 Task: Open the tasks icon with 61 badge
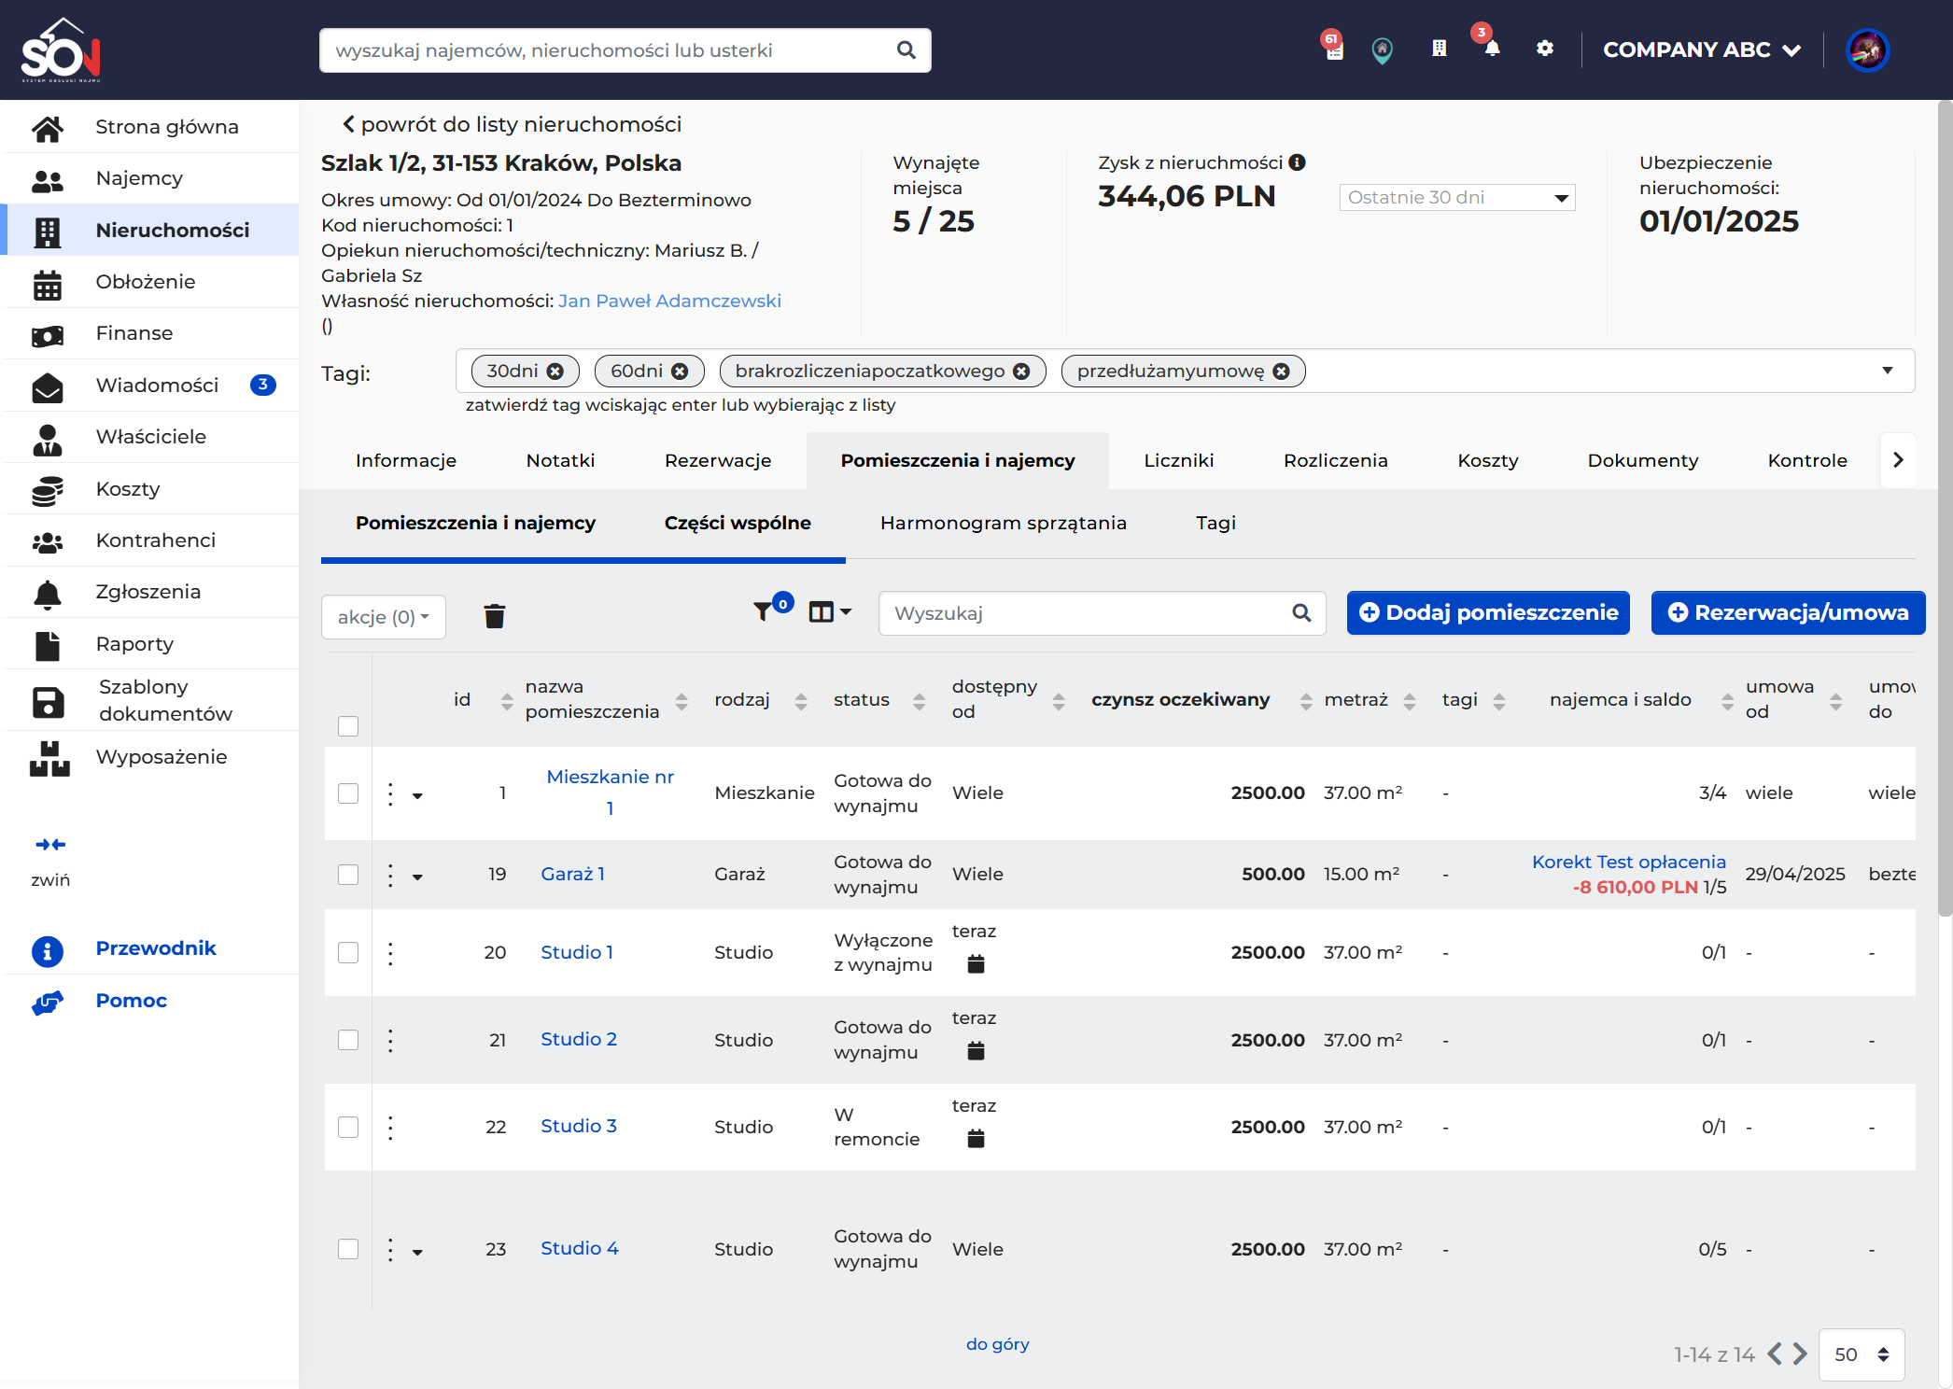click(1334, 50)
